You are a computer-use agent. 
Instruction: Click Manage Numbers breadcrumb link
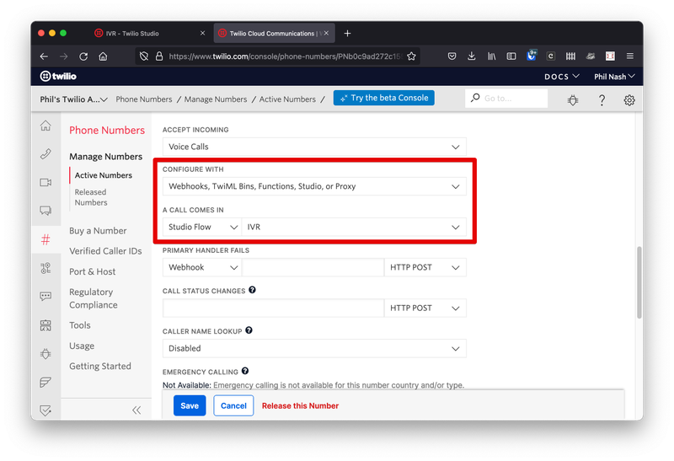pos(216,99)
